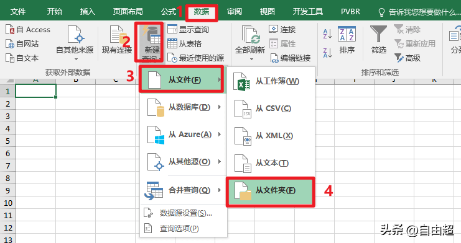Select row 3 header
This screenshot has width=461, height=243.
point(7,116)
